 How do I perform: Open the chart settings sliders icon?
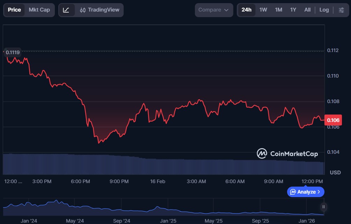[341, 10]
